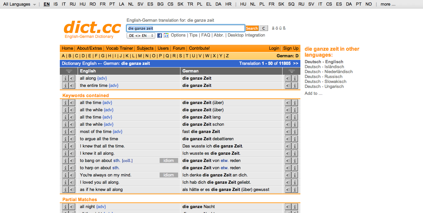Play English audio for 'most of the time'
Viewport: 423px width, 213px height.
[72, 132]
